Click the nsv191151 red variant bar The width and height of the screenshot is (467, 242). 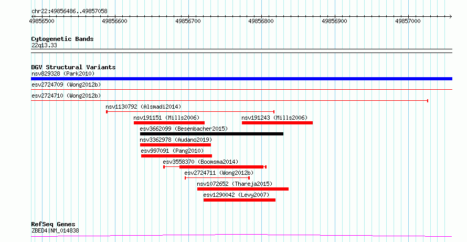169,123
